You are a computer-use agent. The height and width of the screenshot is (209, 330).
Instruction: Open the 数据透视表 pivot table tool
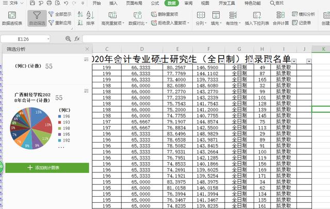[11, 16]
